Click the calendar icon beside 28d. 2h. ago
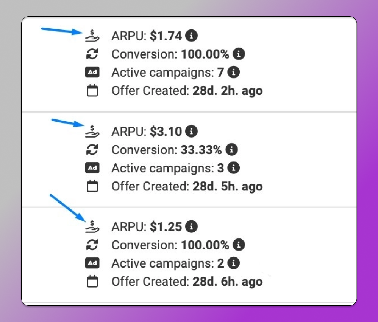This screenshot has width=378, height=322. tap(92, 91)
